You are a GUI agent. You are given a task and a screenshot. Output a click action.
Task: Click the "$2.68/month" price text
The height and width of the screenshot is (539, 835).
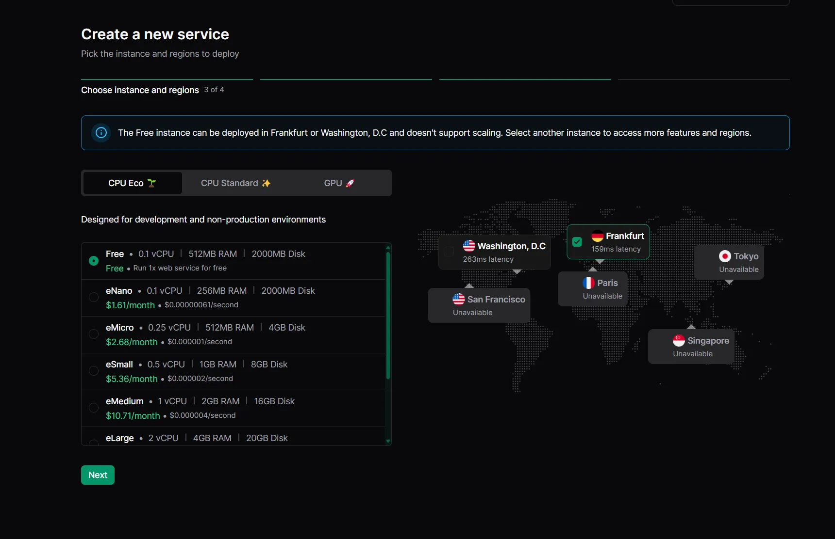pyautogui.click(x=132, y=342)
